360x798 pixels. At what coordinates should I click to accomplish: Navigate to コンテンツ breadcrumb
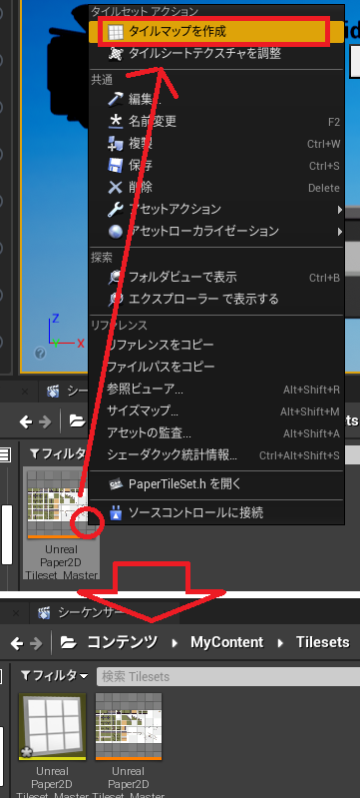coord(123,642)
